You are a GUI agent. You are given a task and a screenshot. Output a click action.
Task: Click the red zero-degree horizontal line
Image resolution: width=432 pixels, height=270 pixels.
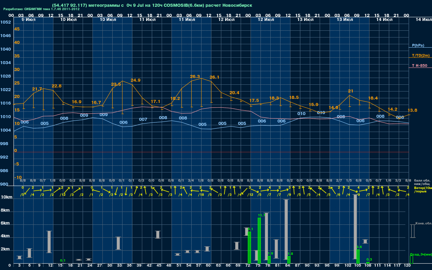[x=211, y=152]
